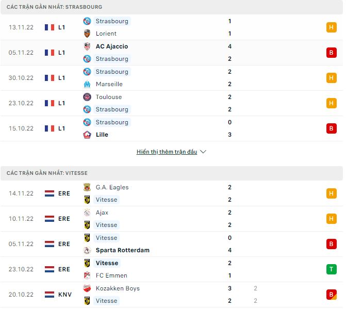The height and width of the screenshot is (309, 346).
Task: Click the Kozakken Boys club crest
Action: (x=87, y=288)
